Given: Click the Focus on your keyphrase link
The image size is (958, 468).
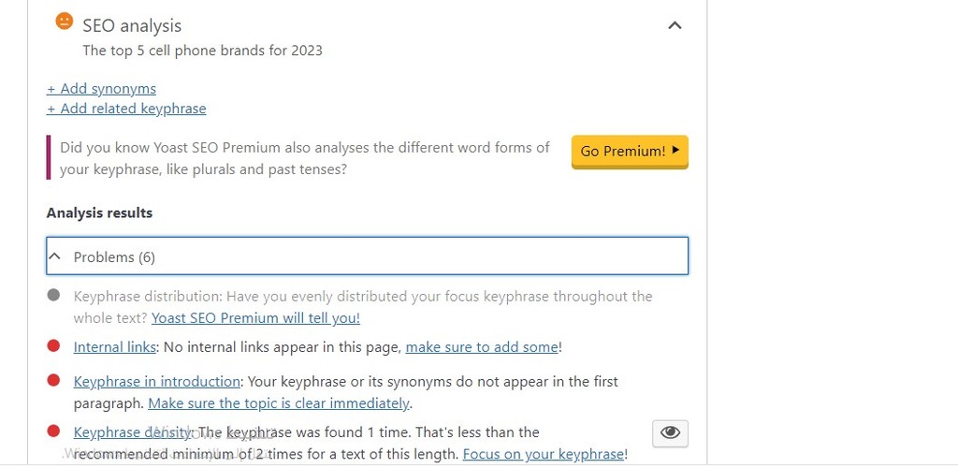Looking at the screenshot, I should 544,454.
